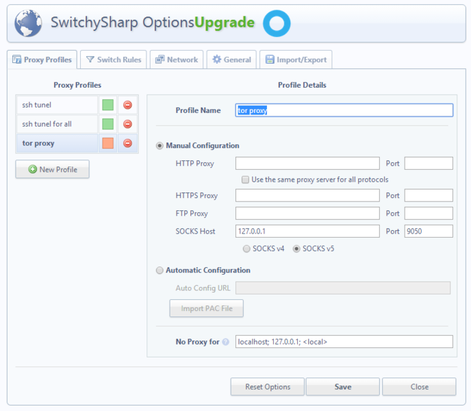The image size is (471, 411).
Task: Change the orange tor proxy color swatch
Action: point(107,143)
